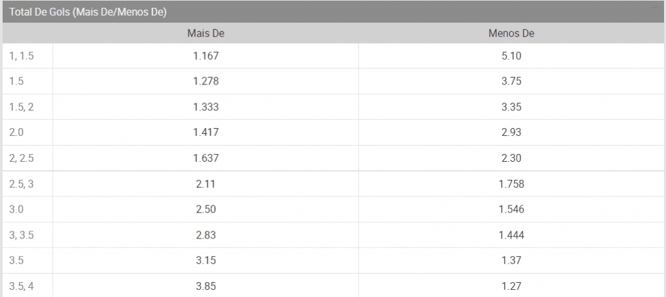This screenshot has width=666, height=297.
Task: Pick Menos De odds 2.30
Action: (x=511, y=158)
